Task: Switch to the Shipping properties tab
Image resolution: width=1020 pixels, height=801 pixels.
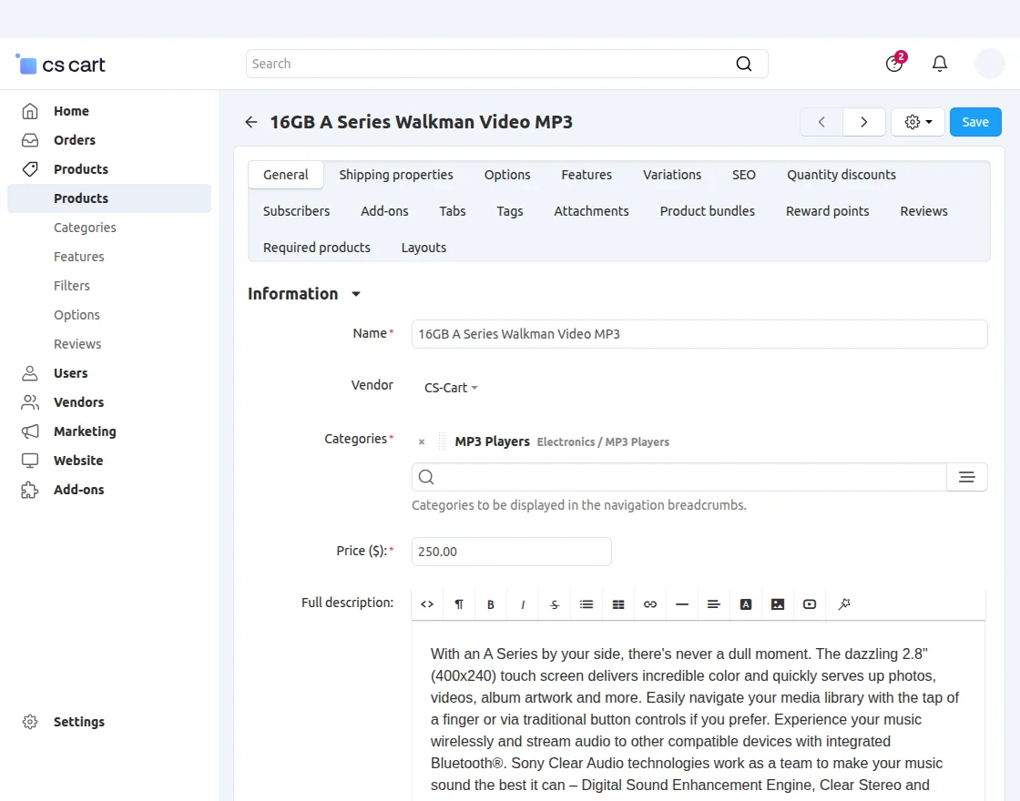Action: pos(396,175)
